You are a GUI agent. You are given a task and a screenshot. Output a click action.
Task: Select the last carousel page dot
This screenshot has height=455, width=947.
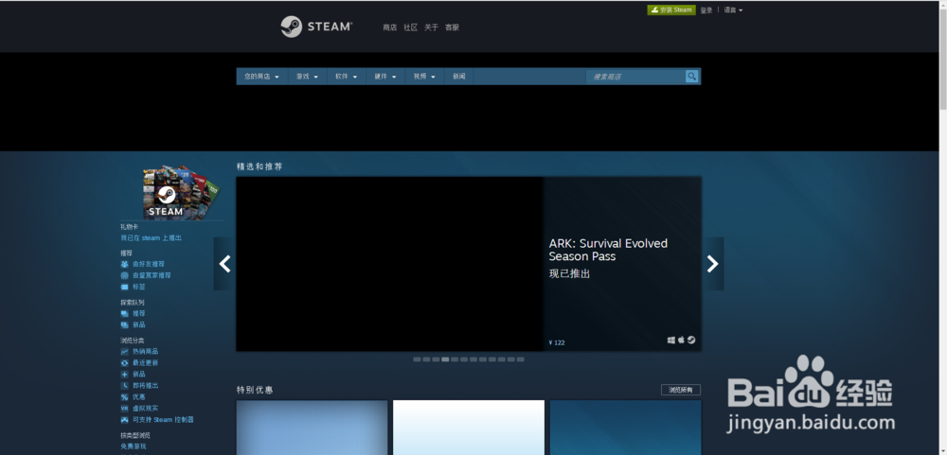pos(521,359)
